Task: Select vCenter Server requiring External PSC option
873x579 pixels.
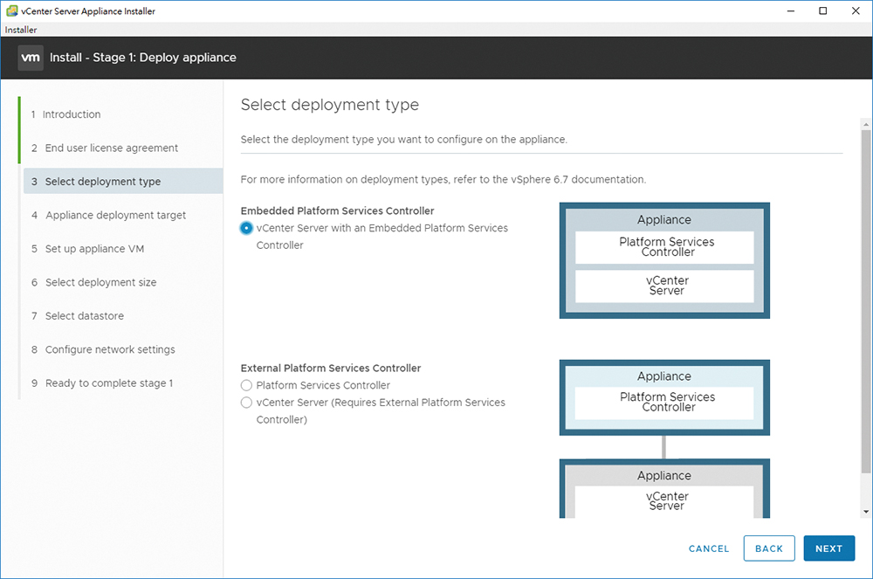Action: (x=246, y=403)
